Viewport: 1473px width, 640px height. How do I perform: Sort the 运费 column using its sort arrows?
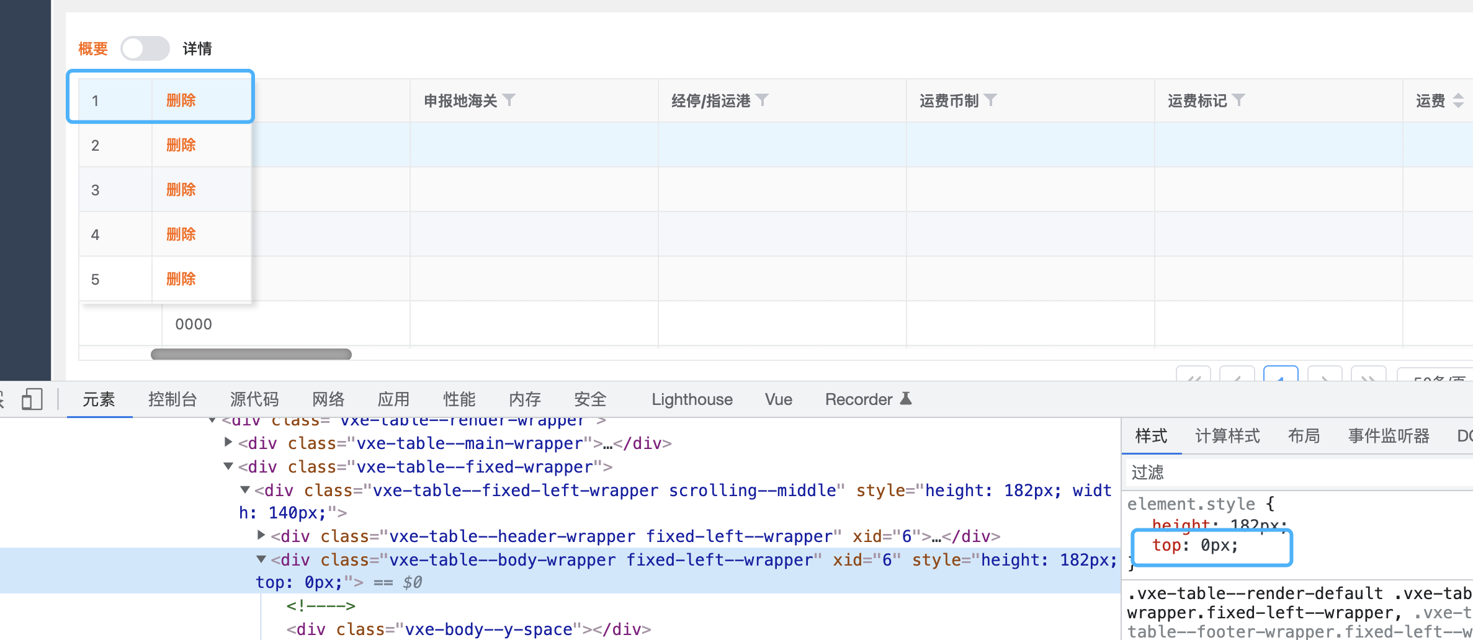[1459, 100]
